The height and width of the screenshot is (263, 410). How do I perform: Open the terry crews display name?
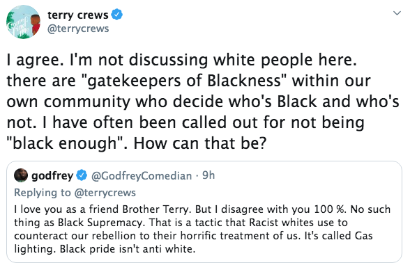coord(77,15)
